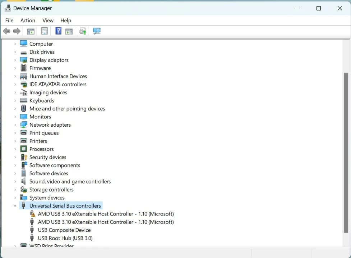Select the Firmware tree item
Screen dimensions: 351x258
[x=40, y=68]
